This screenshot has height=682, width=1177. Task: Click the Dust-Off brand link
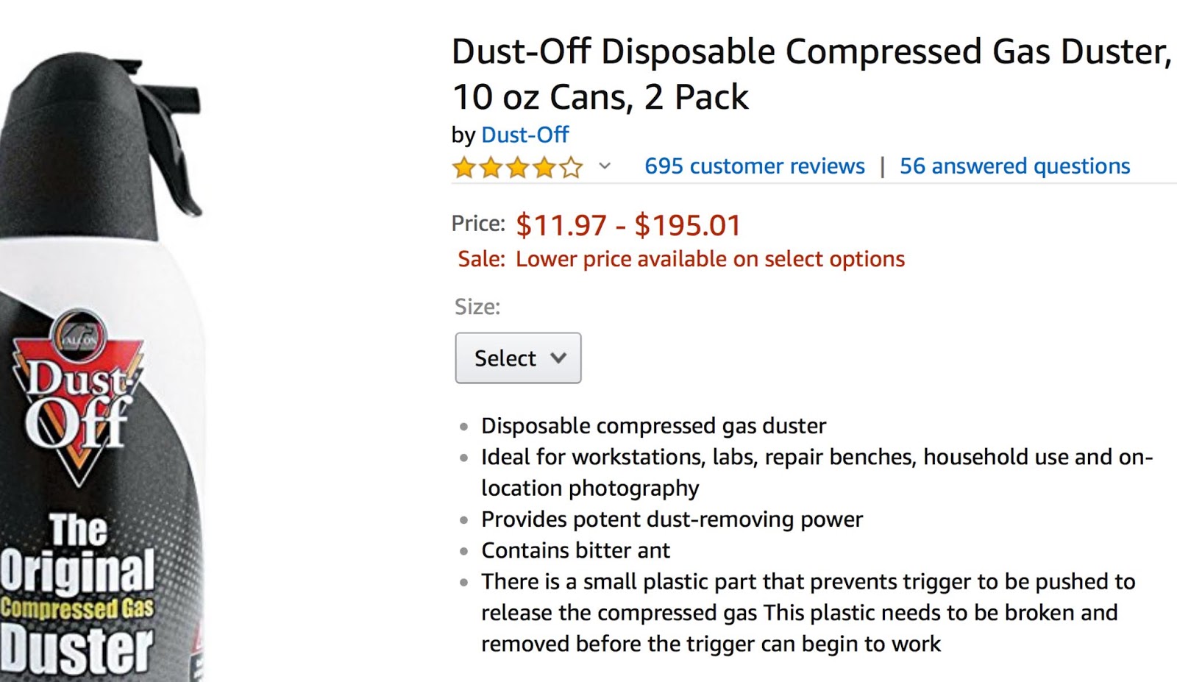click(x=525, y=135)
